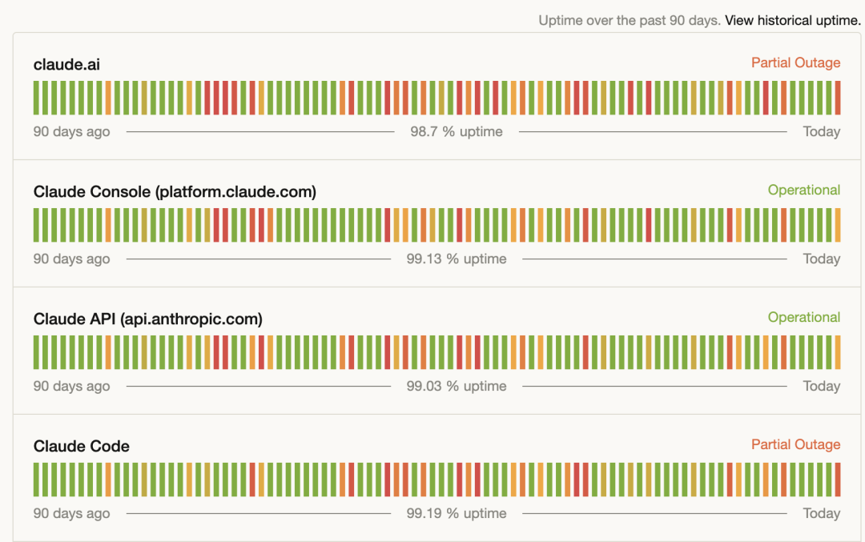
Task: Click the Claude Code component name
Action: click(x=82, y=446)
